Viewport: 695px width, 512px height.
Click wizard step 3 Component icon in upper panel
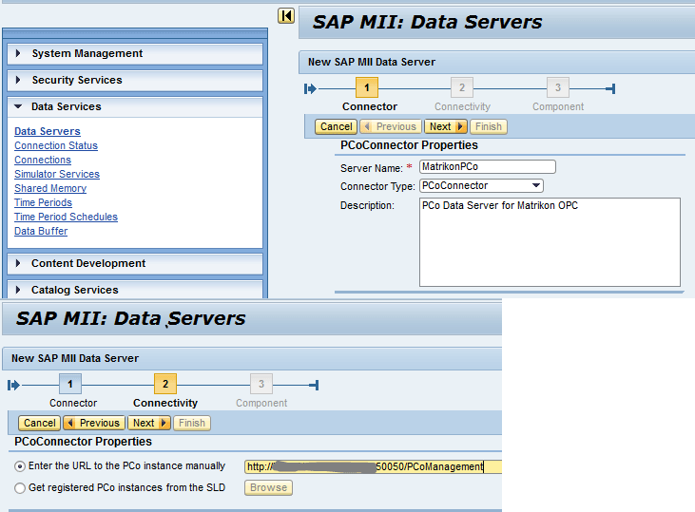(x=557, y=88)
